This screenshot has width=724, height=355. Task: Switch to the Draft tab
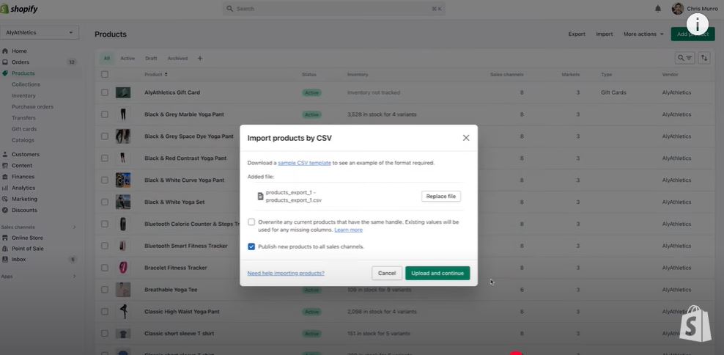pyautogui.click(x=151, y=58)
